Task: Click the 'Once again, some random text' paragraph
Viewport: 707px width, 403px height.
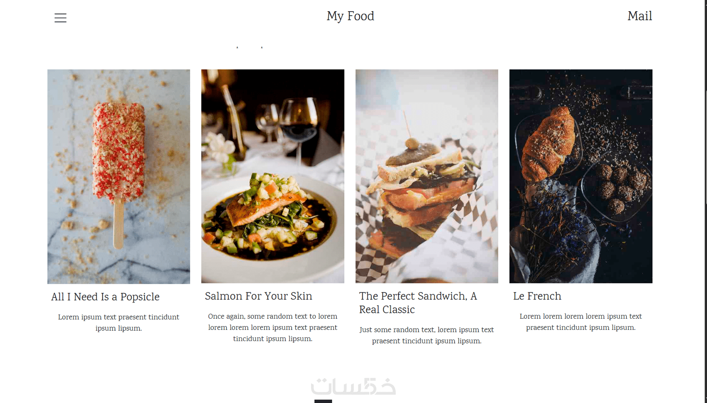Action: coord(272,327)
